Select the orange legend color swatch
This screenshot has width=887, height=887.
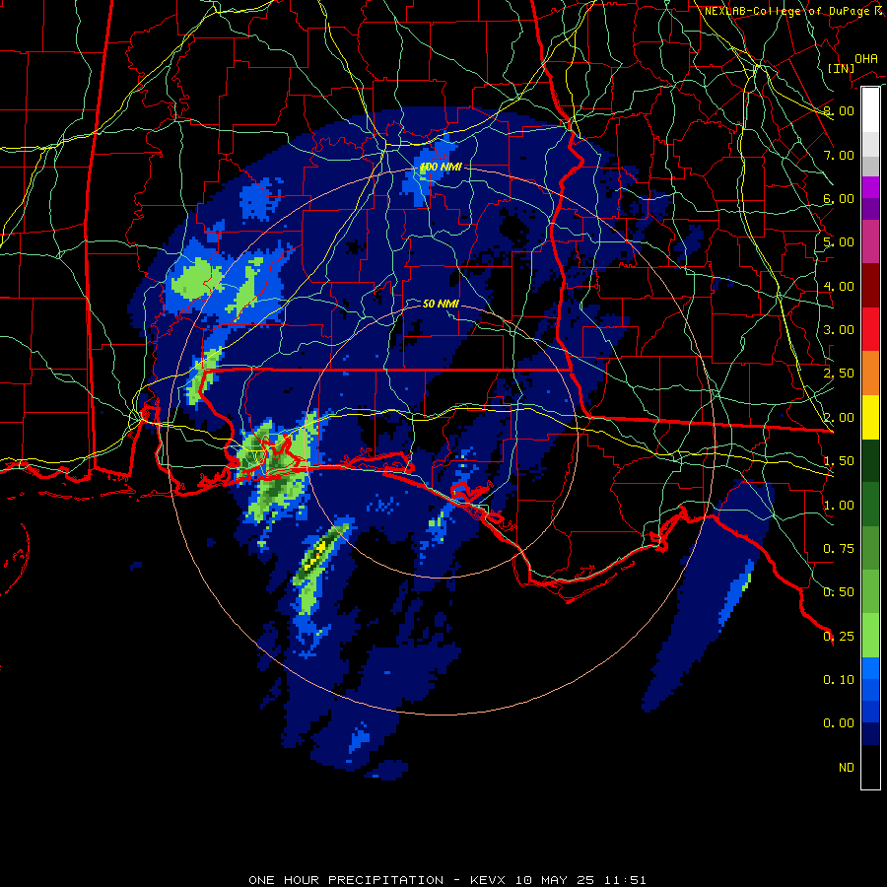(x=870, y=374)
